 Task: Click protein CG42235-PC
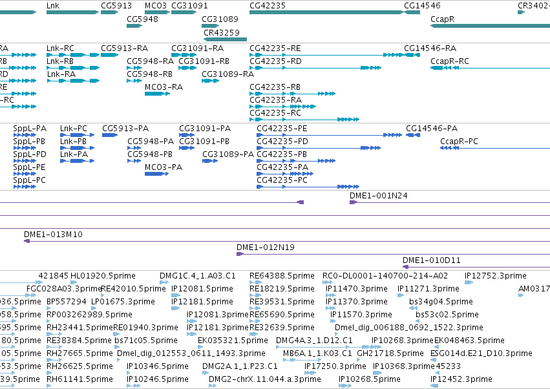(282, 180)
